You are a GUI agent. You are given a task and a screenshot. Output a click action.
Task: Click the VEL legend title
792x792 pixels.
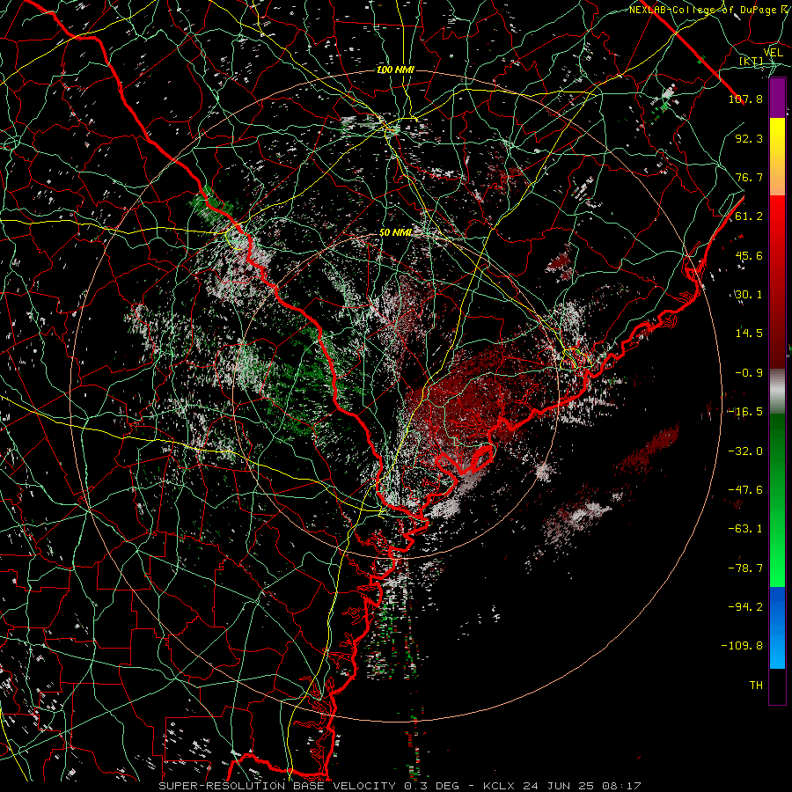click(774, 52)
